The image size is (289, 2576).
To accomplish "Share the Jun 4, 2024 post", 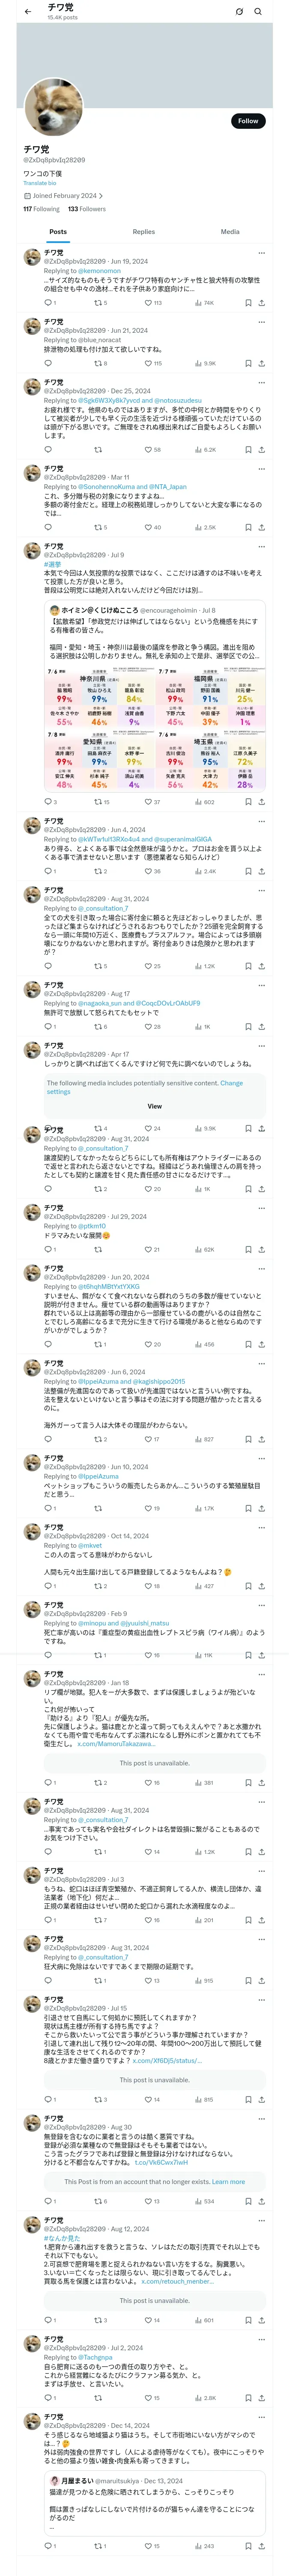I will point(261,871).
